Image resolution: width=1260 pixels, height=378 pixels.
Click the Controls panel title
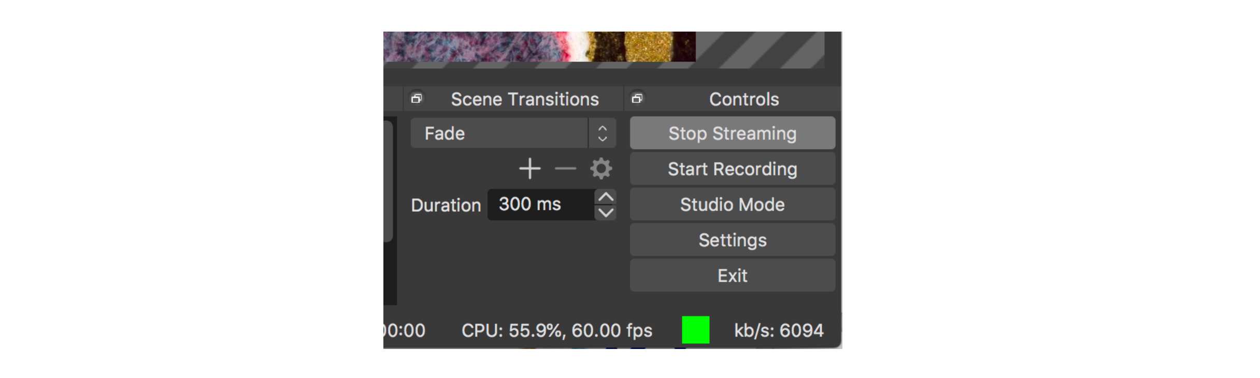(x=744, y=99)
